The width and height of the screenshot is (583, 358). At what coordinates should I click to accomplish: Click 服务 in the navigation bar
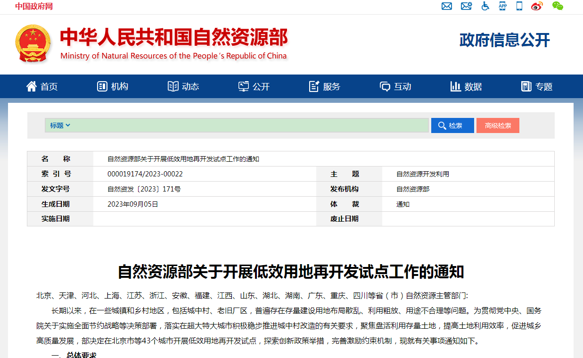click(325, 86)
